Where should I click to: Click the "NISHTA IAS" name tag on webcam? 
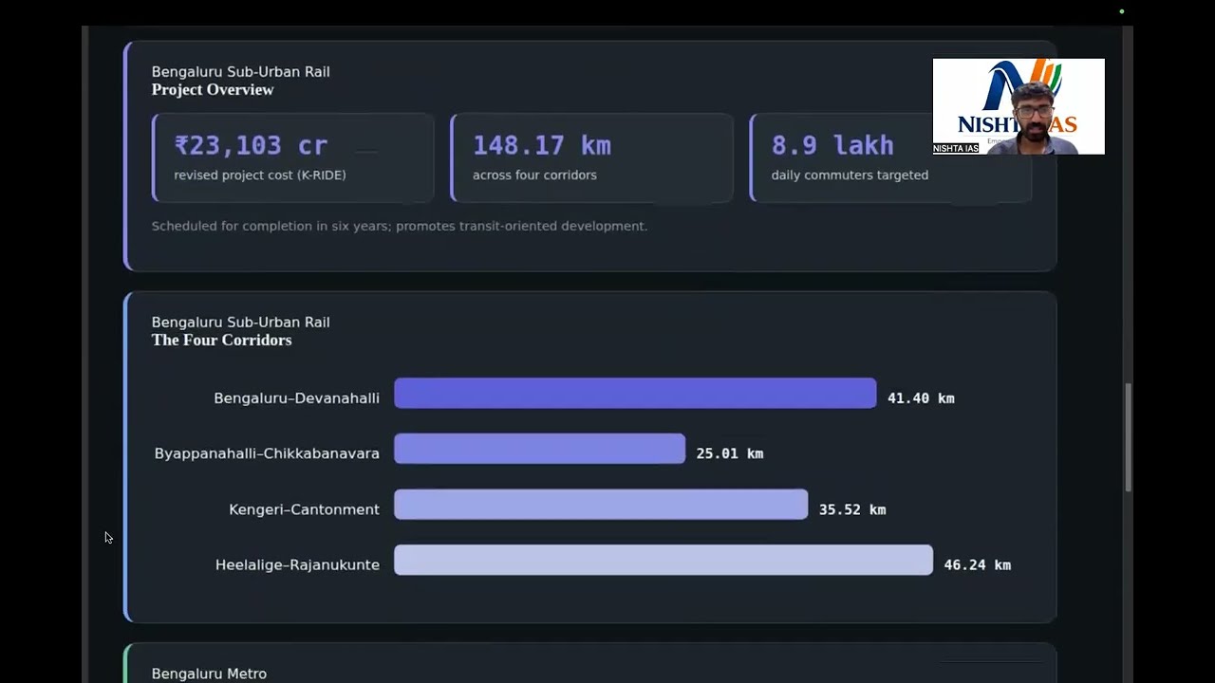tap(955, 149)
